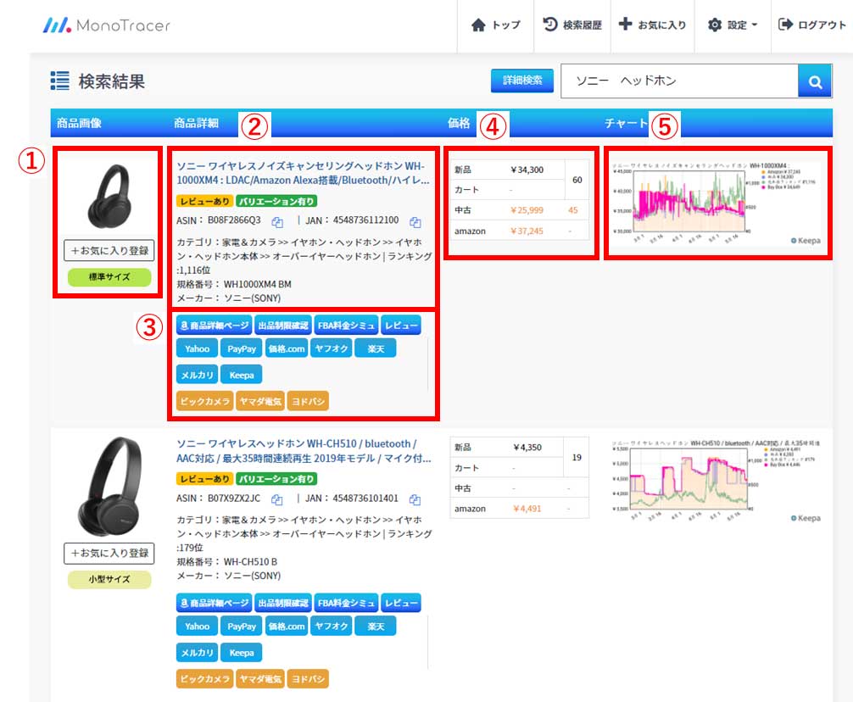Open 価格.com for WH-CH510
The height and width of the screenshot is (702, 853).
[286, 626]
